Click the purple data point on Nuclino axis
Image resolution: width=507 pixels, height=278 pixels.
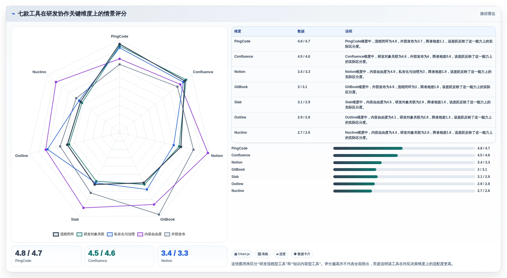[x=56, y=82]
